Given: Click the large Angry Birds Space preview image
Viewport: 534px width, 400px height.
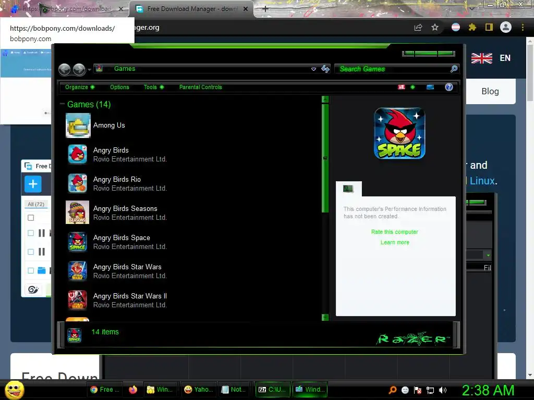Looking at the screenshot, I should coord(399,133).
